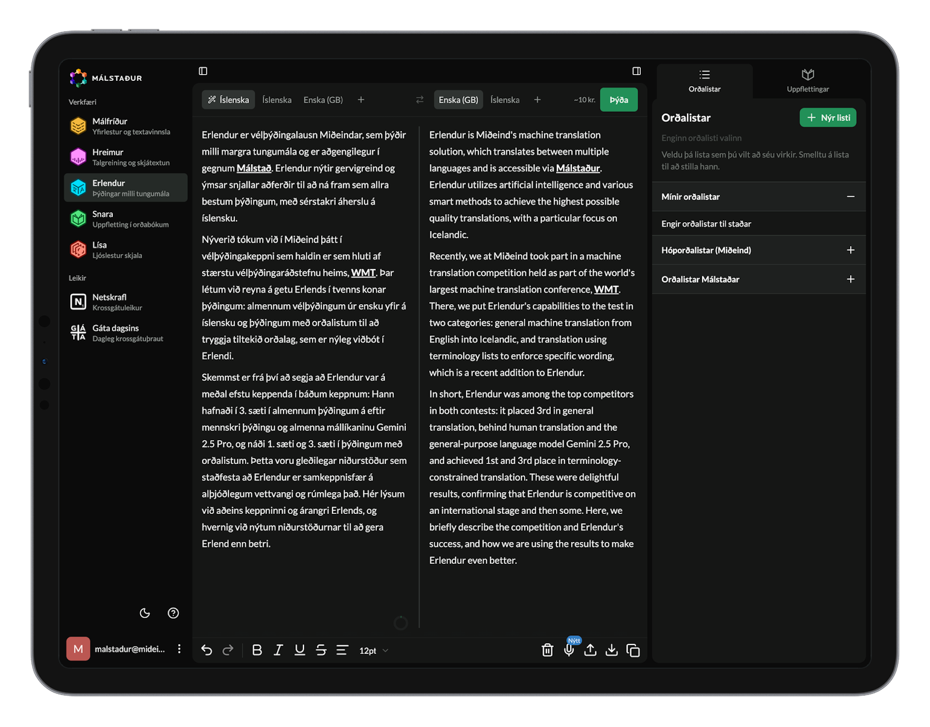Click into the Icelandic source text editor

tap(305, 339)
